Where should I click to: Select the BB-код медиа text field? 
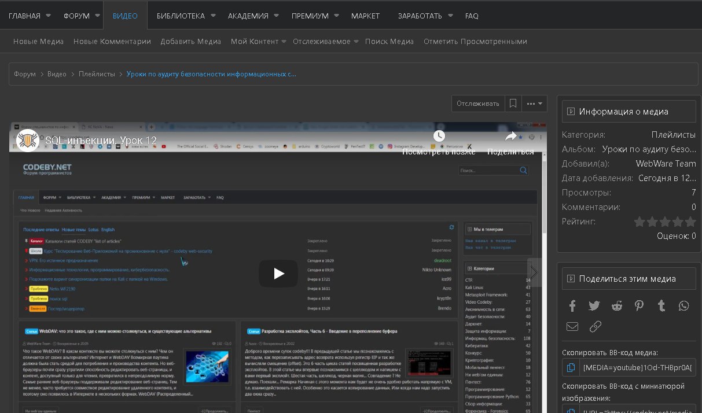(638, 367)
